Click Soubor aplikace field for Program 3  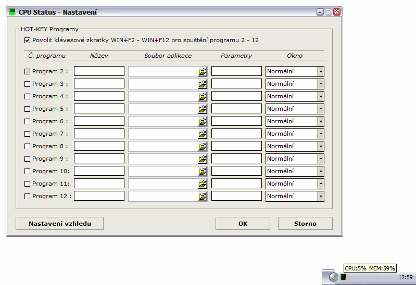click(x=163, y=84)
